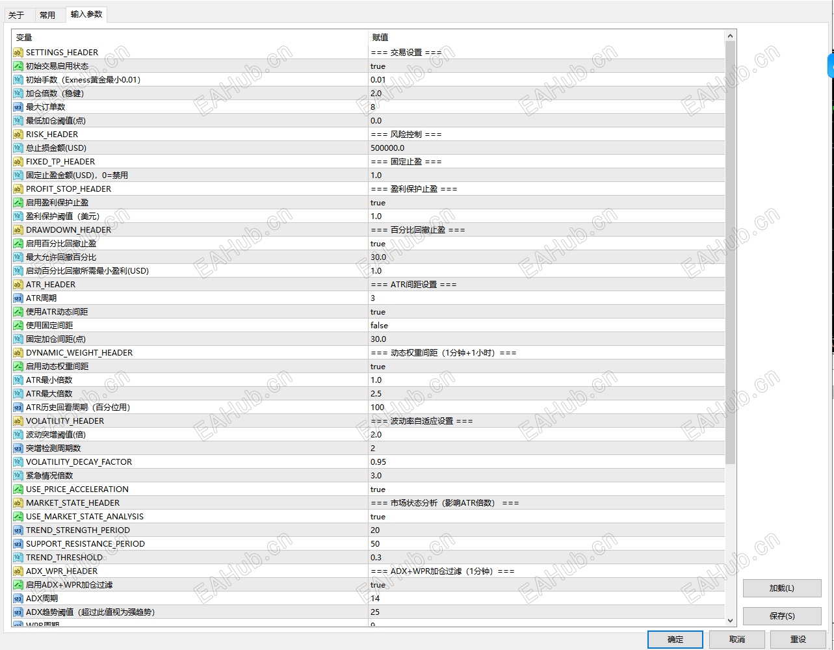Click the string-type icon beside SETTINGS_HEADER
834x650 pixels.
18,53
